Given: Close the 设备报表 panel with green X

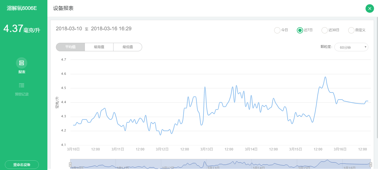Looking at the screenshot, I should (x=369, y=8).
